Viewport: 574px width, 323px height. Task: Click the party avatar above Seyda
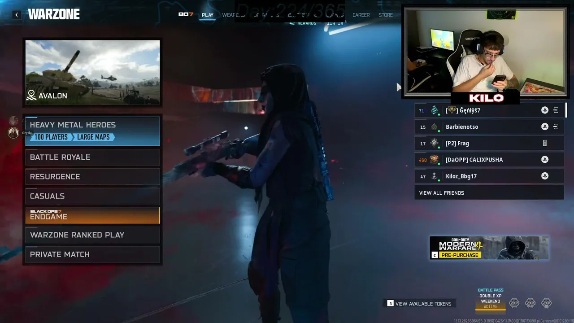pos(13,121)
